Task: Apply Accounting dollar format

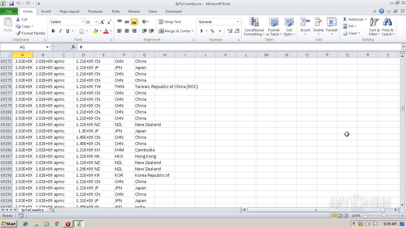Action: [x=201, y=31]
